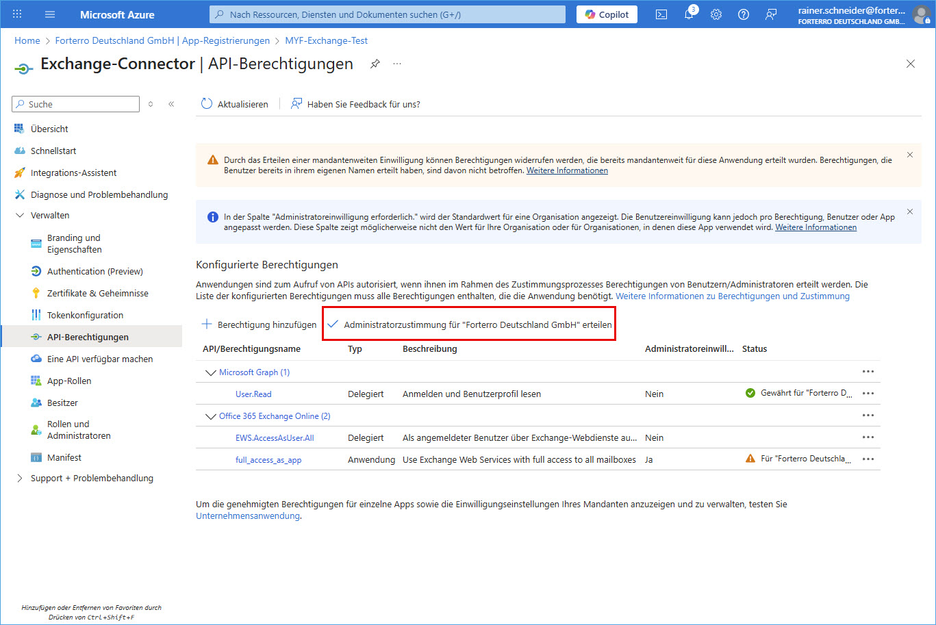Dismiss the blue info banner
Screen dimensions: 936x625
pyautogui.click(x=910, y=212)
